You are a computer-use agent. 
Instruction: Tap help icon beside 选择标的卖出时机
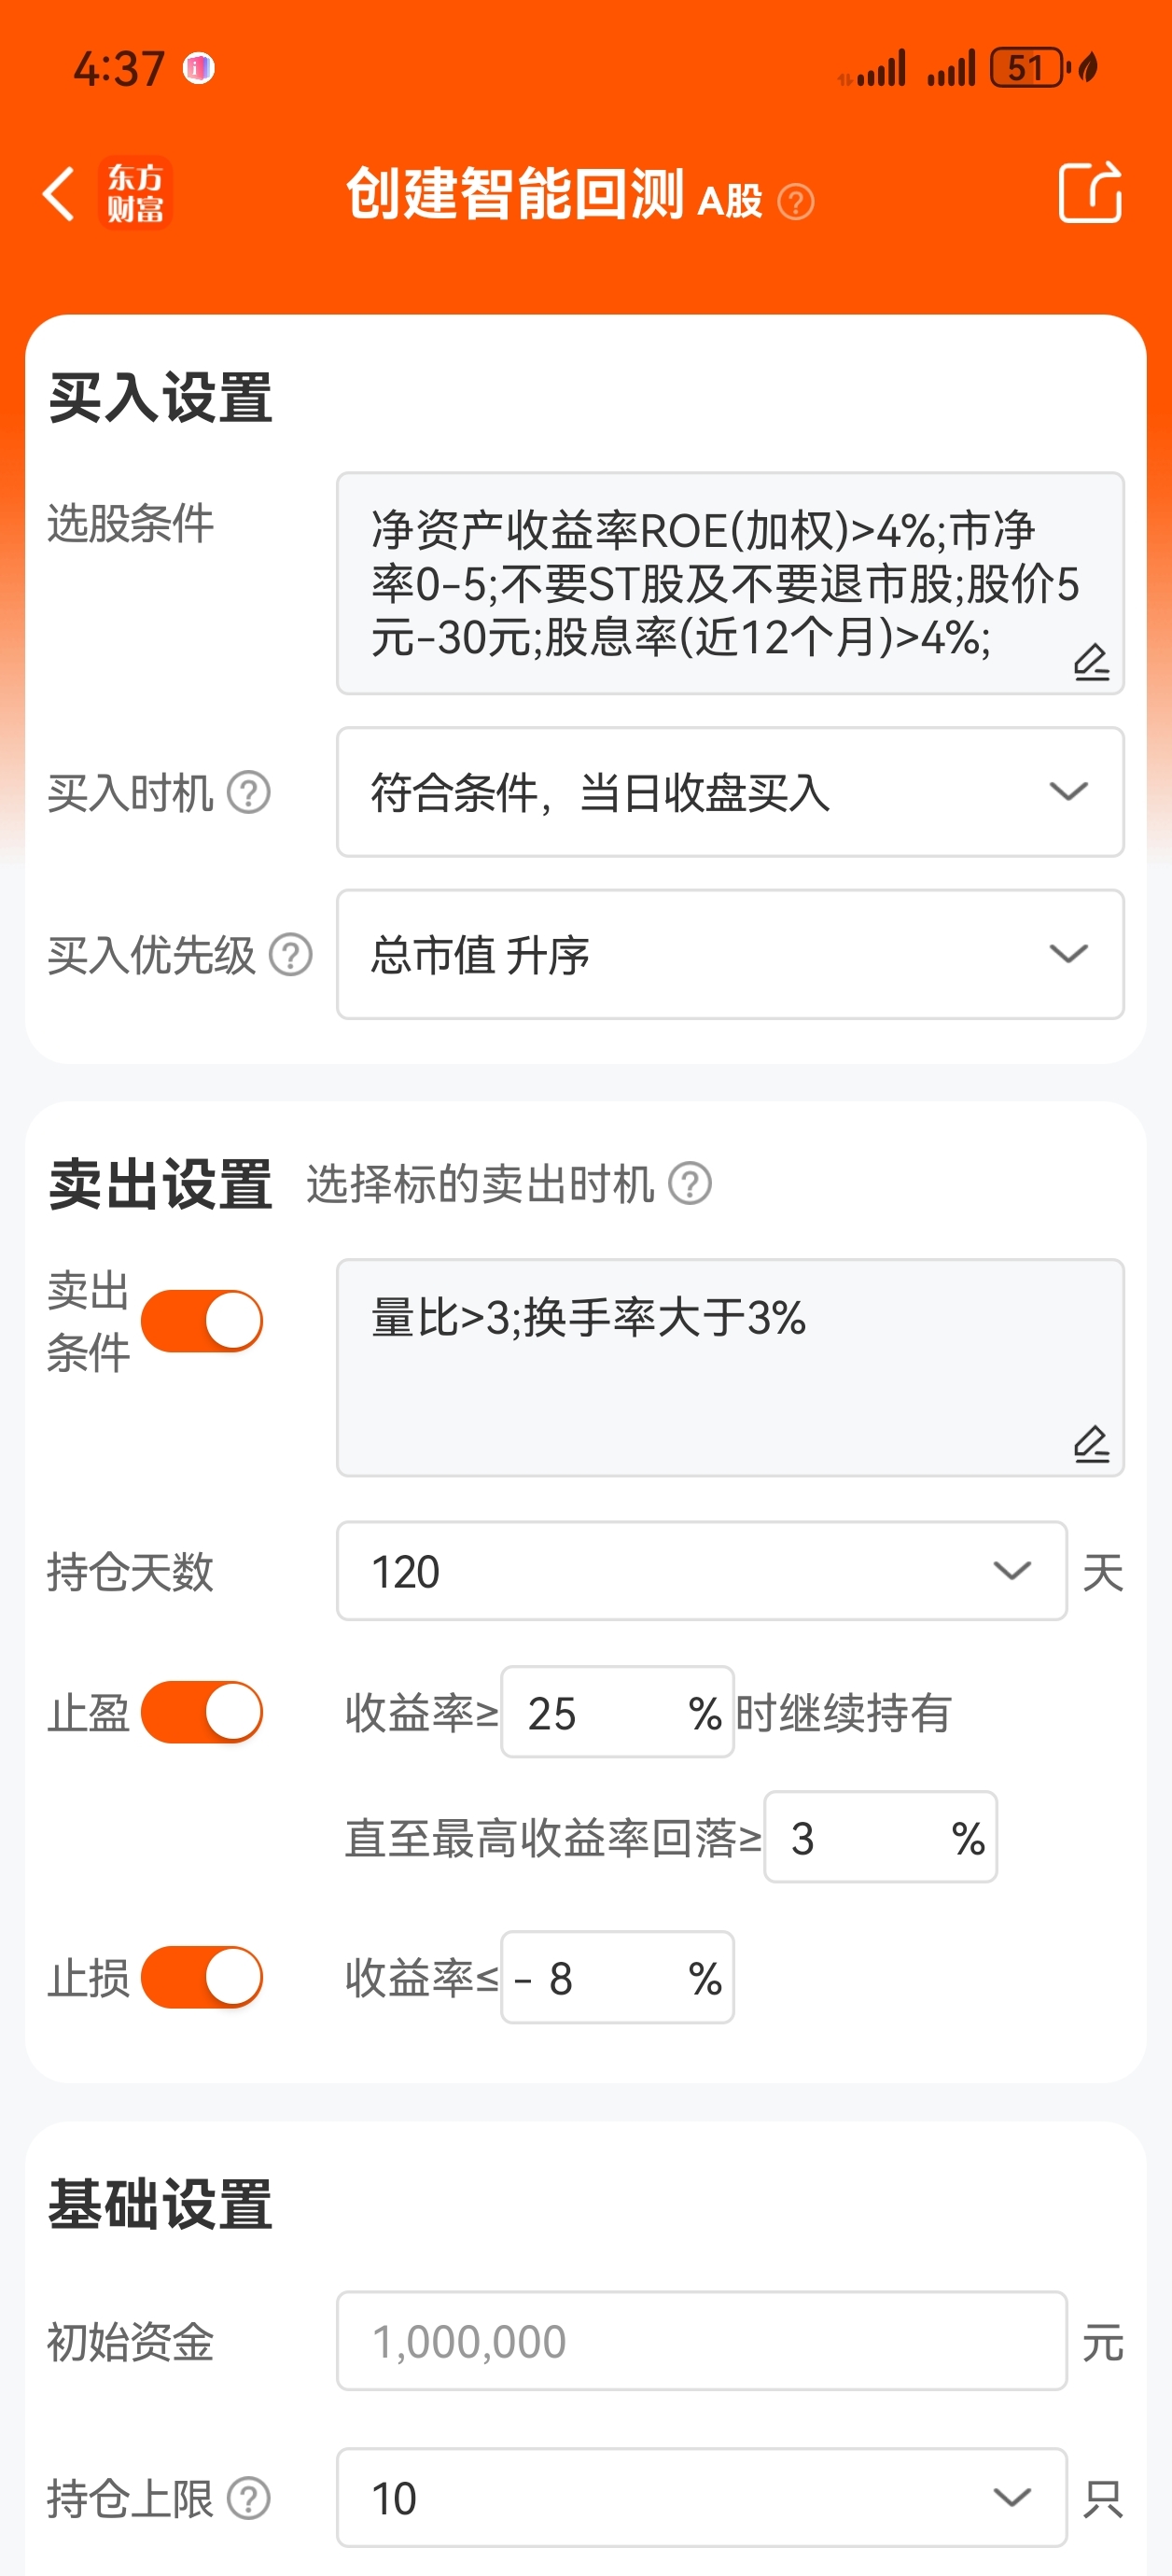pyautogui.click(x=690, y=1184)
